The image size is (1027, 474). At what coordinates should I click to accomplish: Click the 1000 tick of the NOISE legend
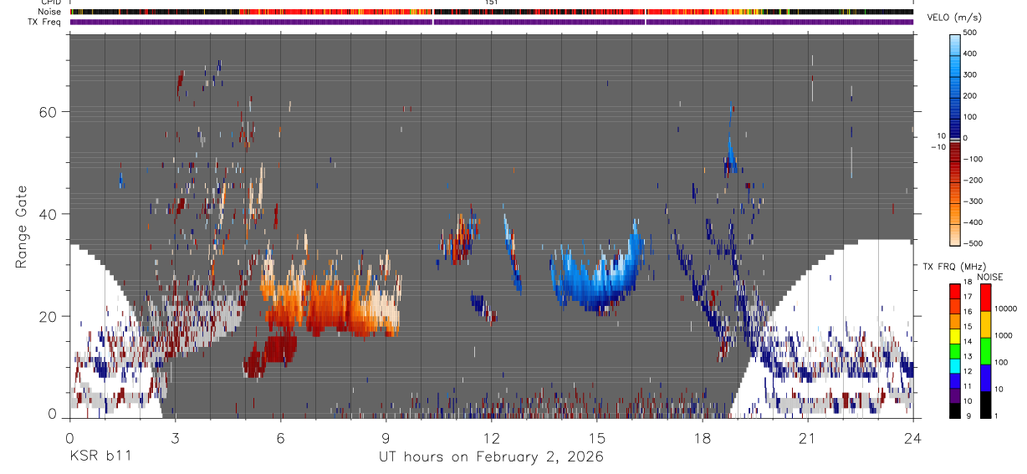pyautogui.click(x=1002, y=335)
